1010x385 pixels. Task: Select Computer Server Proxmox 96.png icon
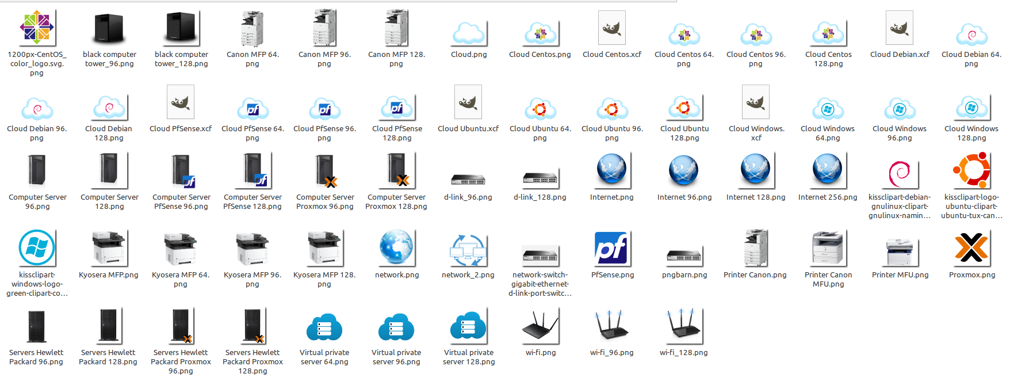tap(326, 171)
